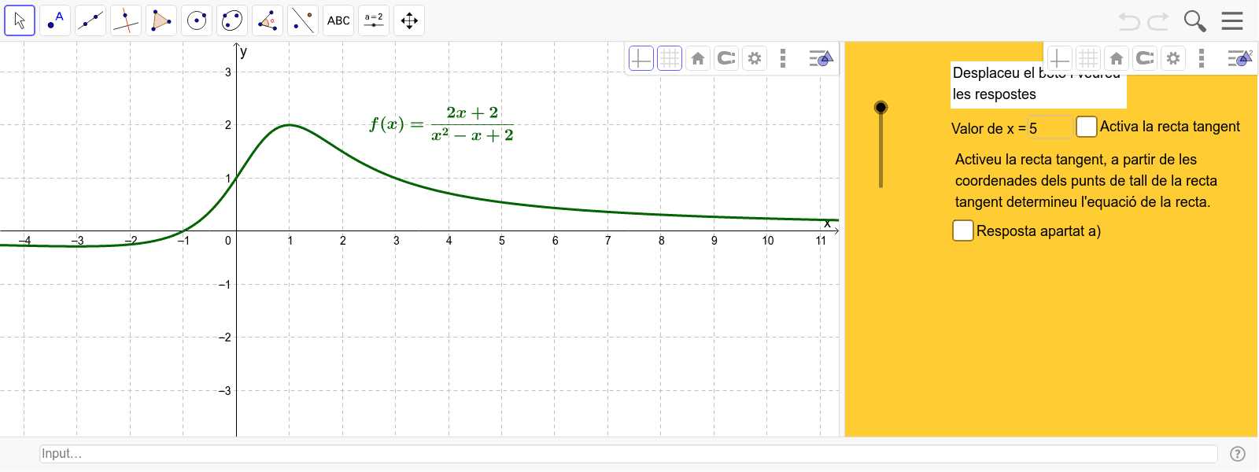Select the Angle measurement tool
The image size is (1259, 472).
coord(268,20)
